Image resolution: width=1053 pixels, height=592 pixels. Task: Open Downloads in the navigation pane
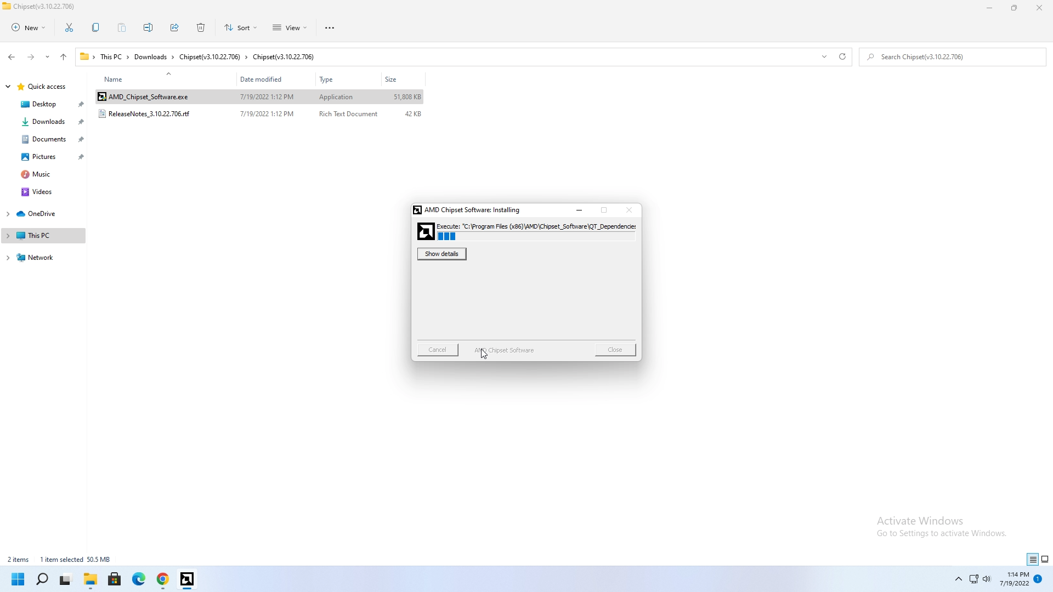48,122
